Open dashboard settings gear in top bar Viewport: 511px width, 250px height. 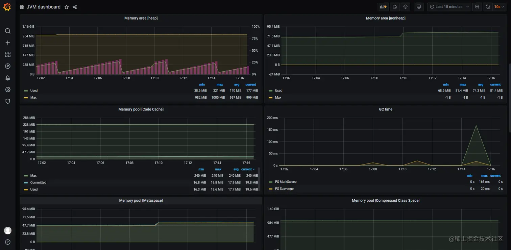[405, 7]
